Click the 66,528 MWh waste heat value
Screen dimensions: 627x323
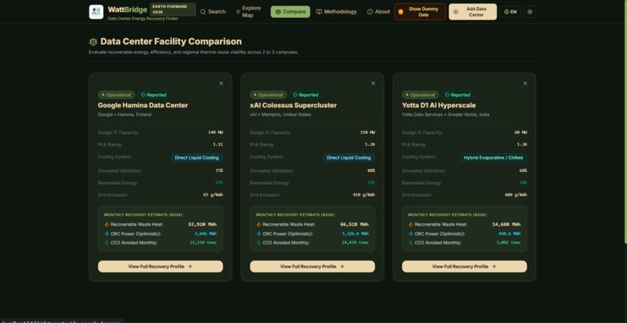point(354,224)
